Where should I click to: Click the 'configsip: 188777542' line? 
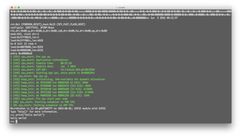[x=32, y=27]
